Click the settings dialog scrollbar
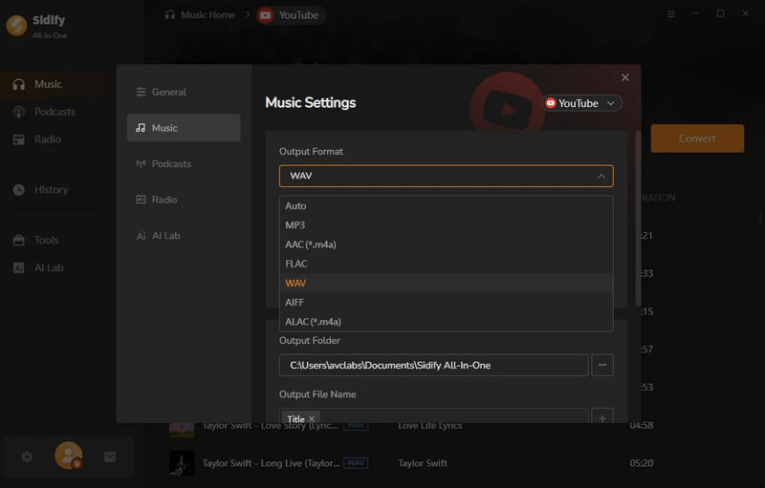This screenshot has height=488, width=765. coord(638,218)
